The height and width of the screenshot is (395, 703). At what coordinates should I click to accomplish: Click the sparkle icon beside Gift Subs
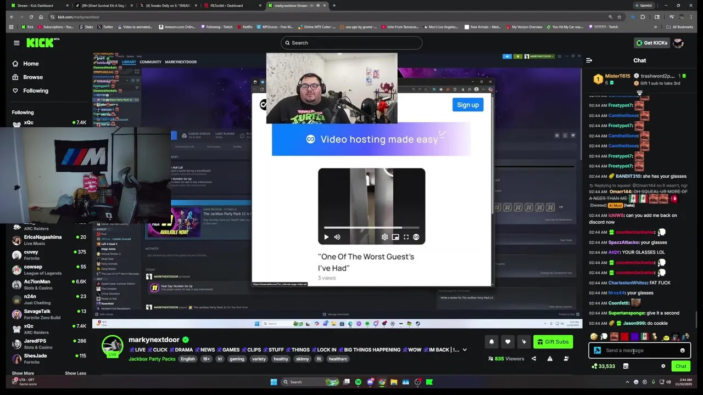coord(523,342)
